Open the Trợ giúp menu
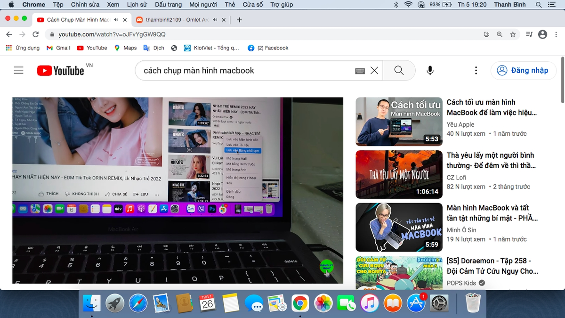 point(282,4)
